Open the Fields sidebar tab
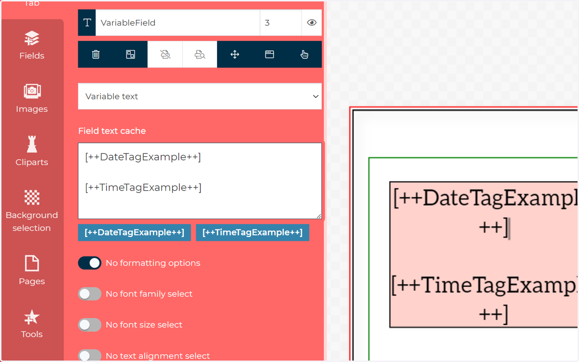Viewport: 579px width, 362px height. point(32,46)
